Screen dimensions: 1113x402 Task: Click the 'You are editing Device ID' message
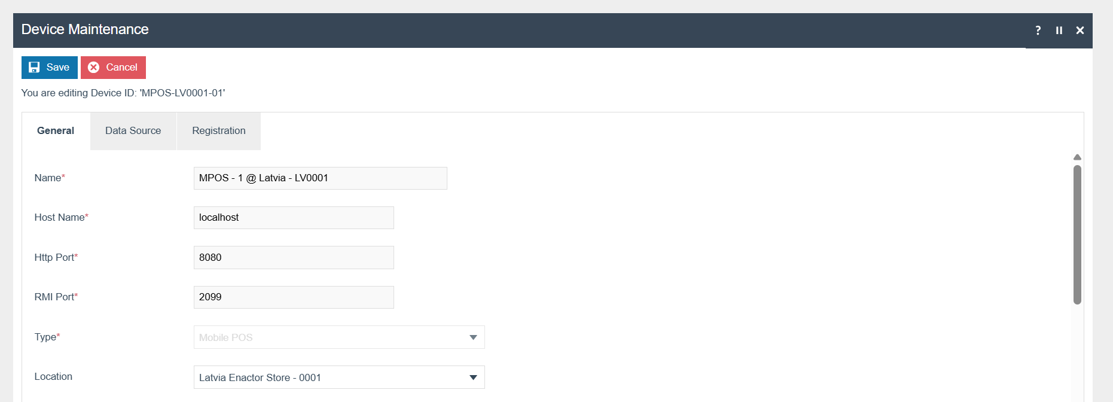pyautogui.click(x=123, y=93)
